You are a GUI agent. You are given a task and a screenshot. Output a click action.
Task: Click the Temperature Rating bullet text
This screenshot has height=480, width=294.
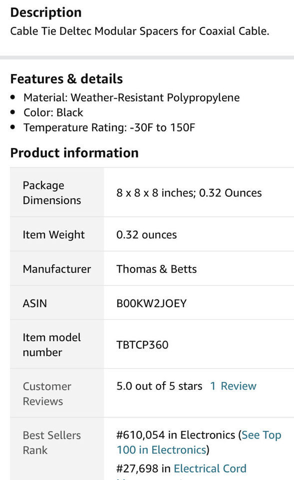click(x=109, y=127)
